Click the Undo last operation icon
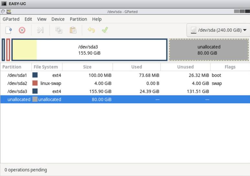Viewport: 250px width, 176px height. [x=91, y=30]
